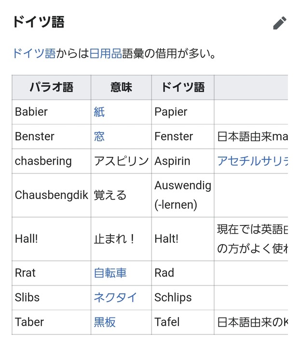Open the アセチルサリチル link in chasbering row
The image size is (299, 344).
point(252,161)
